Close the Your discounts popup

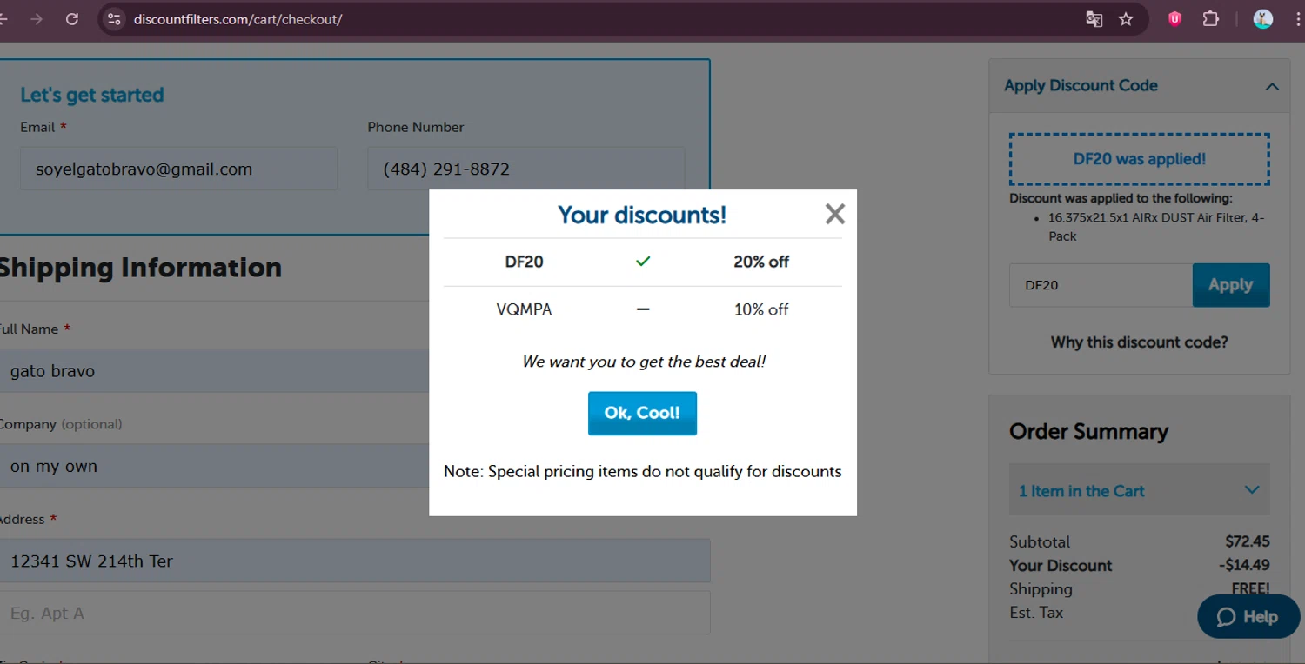coord(834,214)
